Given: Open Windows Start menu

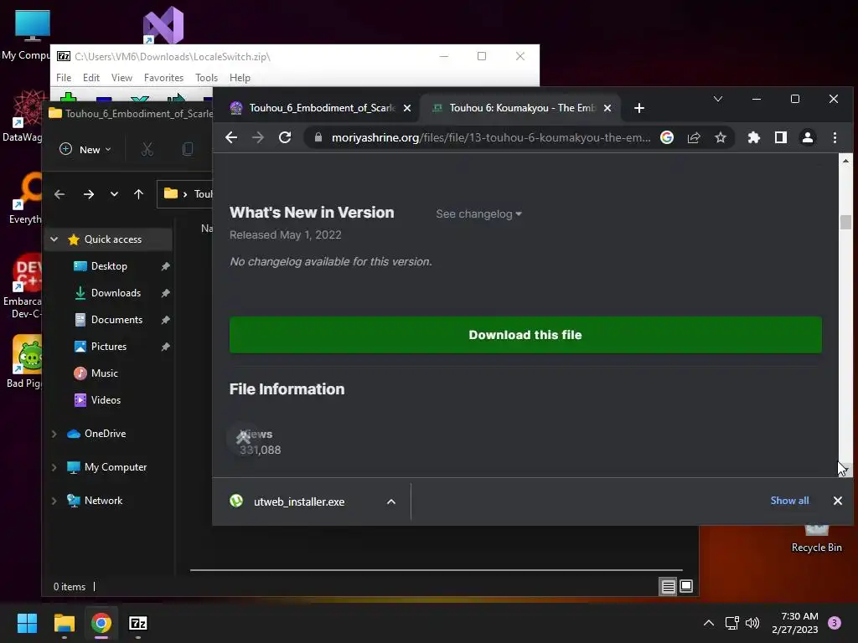Looking at the screenshot, I should pyautogui.click(x=27, y=623).
